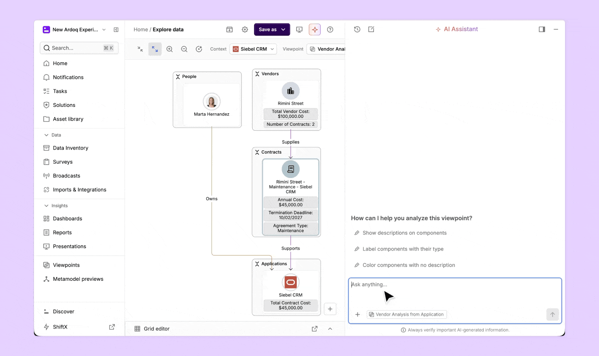Click the zoom-to-fit reset icon
The width and height of the screenshot is (599, 356).
tap(199, 49)
